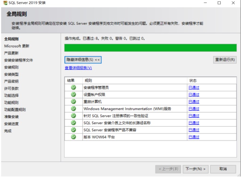Select 安装进度 step in sidebar
Image resolution: width=241 pixels, height=177 pixels.
click(x=11, y=124)
